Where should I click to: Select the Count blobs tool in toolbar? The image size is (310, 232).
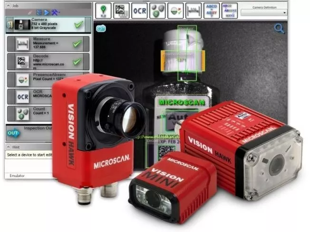[157, 10]
